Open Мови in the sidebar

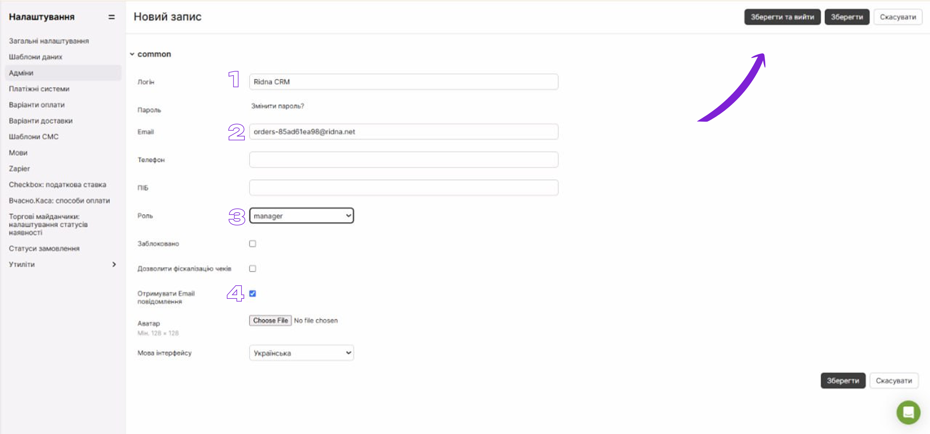18,152
